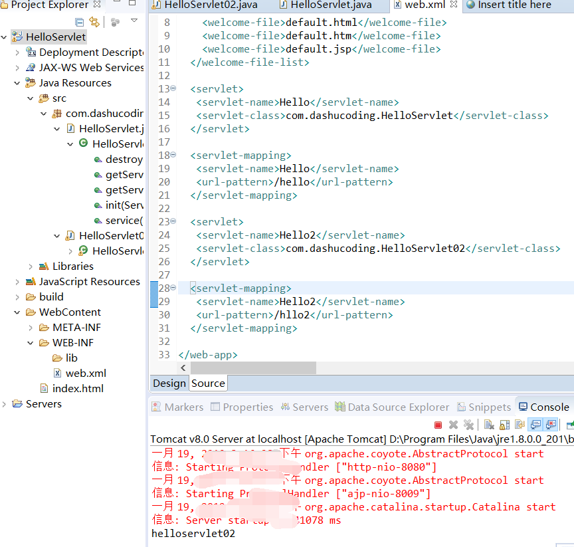Expand the build folder
Image resolution: width=574 pixels, height=547 pixels.
pos(17,297)
